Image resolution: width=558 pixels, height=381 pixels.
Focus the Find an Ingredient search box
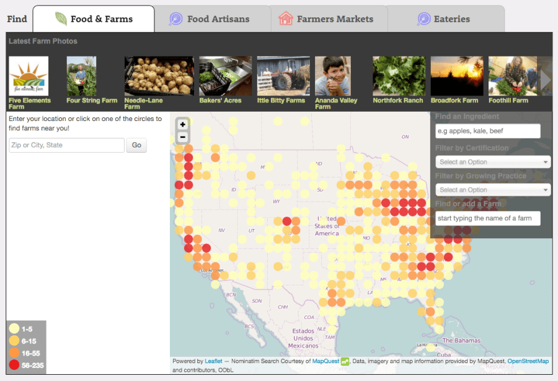point(487,131)
